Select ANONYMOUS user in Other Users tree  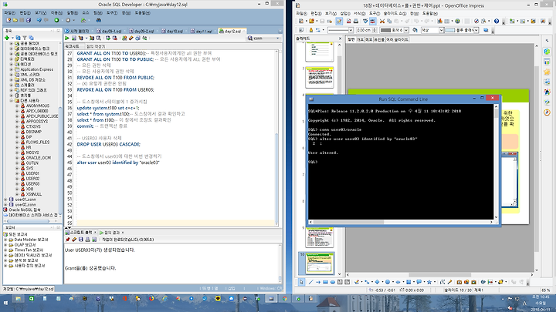(38, 106)
